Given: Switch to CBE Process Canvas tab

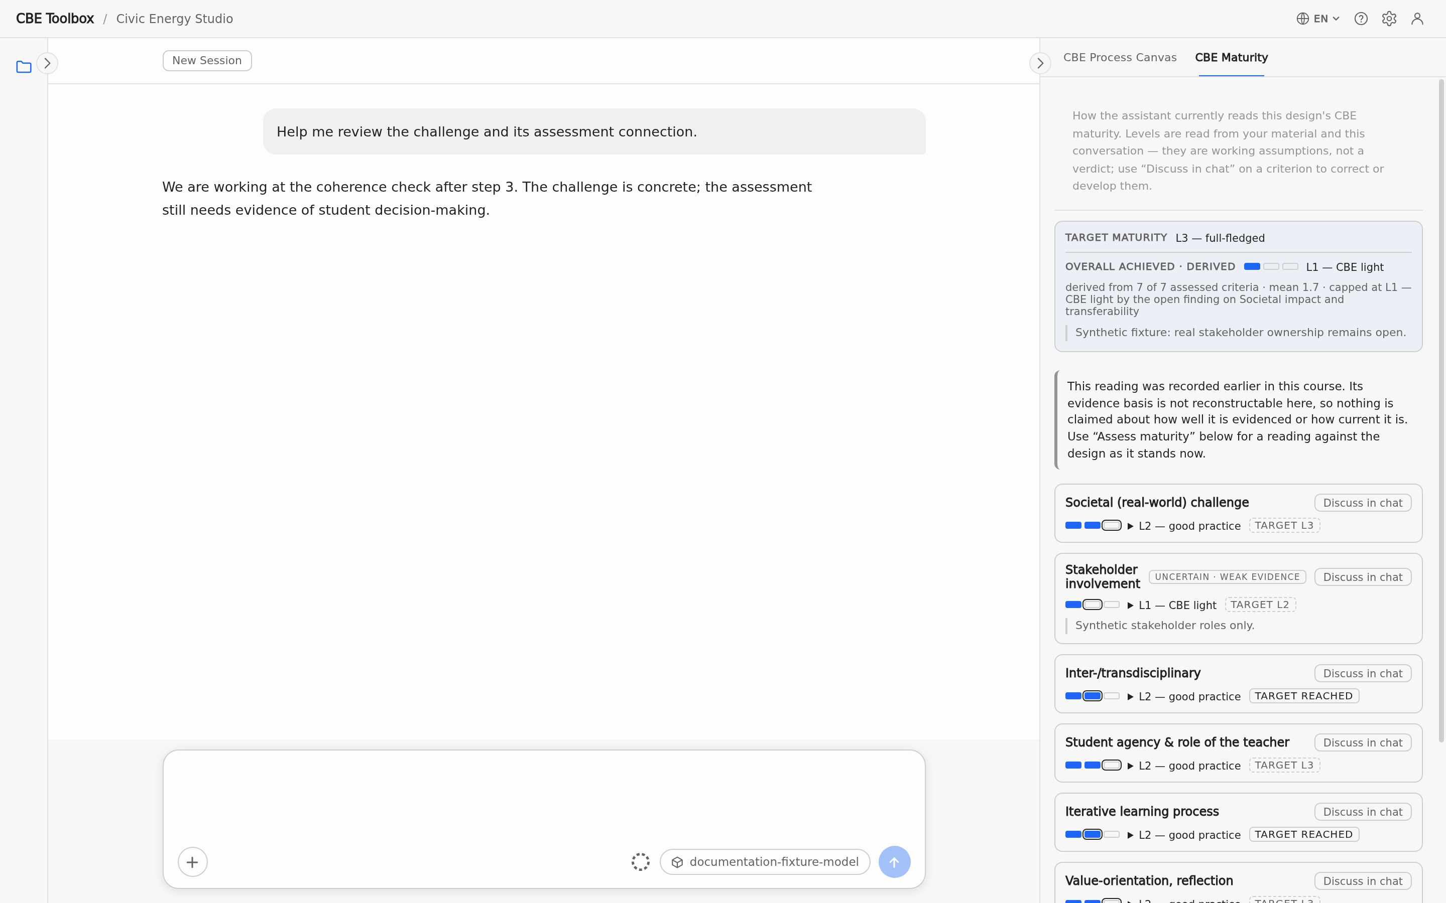Looking at the screenshot, I should [1120, 57].
